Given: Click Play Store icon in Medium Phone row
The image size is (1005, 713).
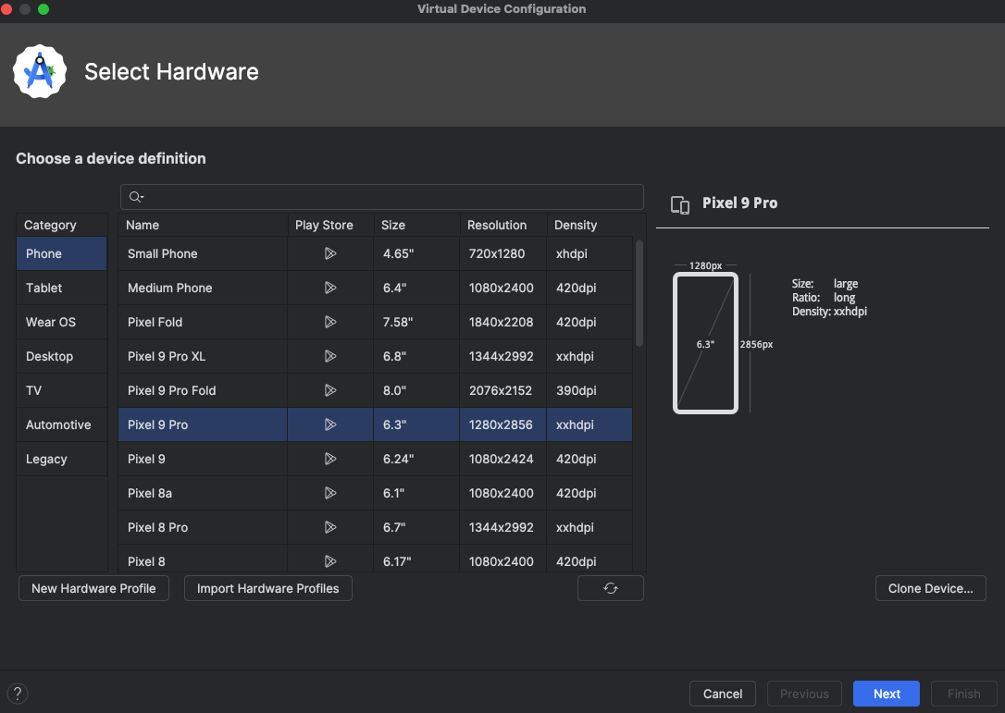Looking at the screenshot, I should click(330, 288).
